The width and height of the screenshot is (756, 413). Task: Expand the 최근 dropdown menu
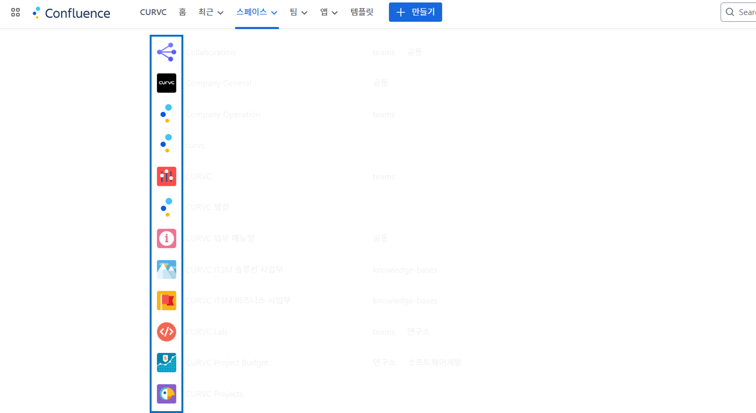211,12
